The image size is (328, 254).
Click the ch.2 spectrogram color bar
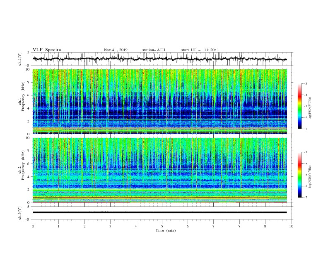[x=300, y=175]
